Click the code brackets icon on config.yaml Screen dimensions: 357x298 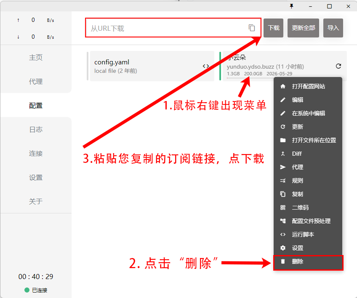pos(206,66)
